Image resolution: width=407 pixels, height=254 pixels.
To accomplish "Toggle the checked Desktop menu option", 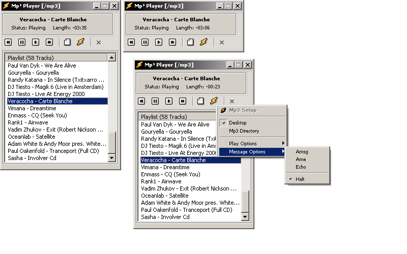I will tap(252, 122).
